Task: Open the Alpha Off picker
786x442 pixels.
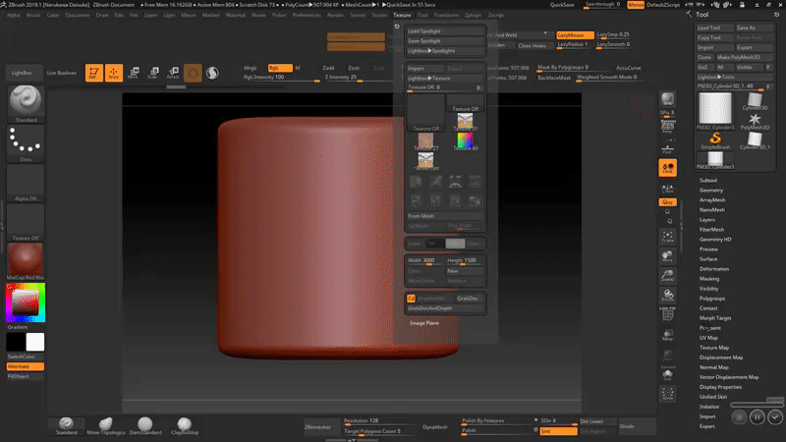Action: [x=26, y=183]
